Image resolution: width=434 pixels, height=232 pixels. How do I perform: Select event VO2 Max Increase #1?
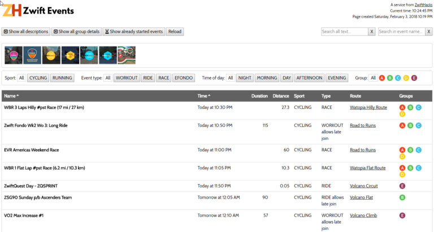click(x=24, y=216)
